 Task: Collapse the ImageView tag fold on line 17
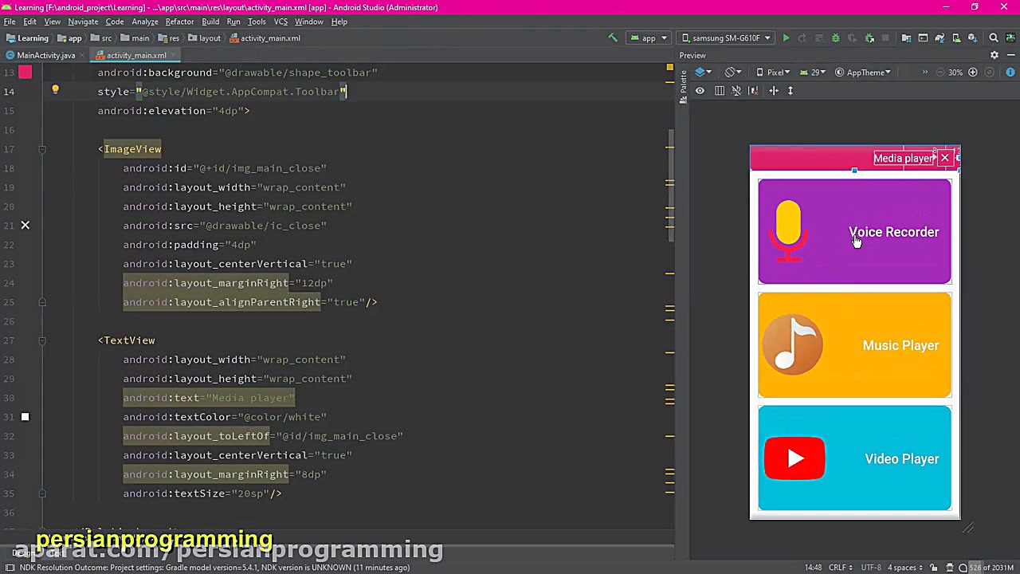tap(42, 149)
